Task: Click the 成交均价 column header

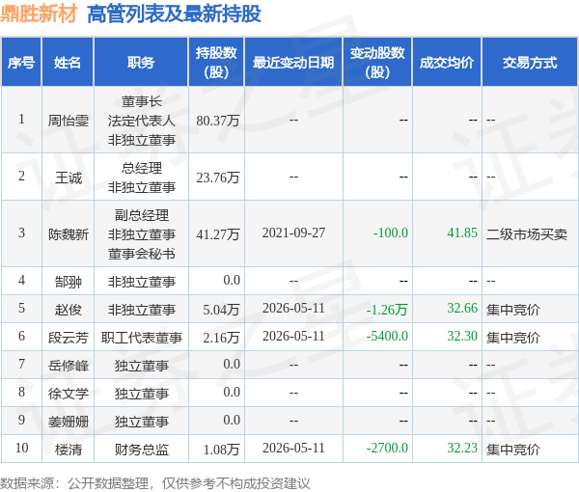Action: [x=447, y=62]
